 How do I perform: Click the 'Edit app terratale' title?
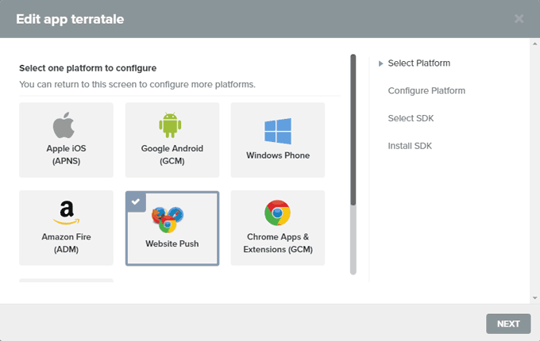click(x=70, y=19)
